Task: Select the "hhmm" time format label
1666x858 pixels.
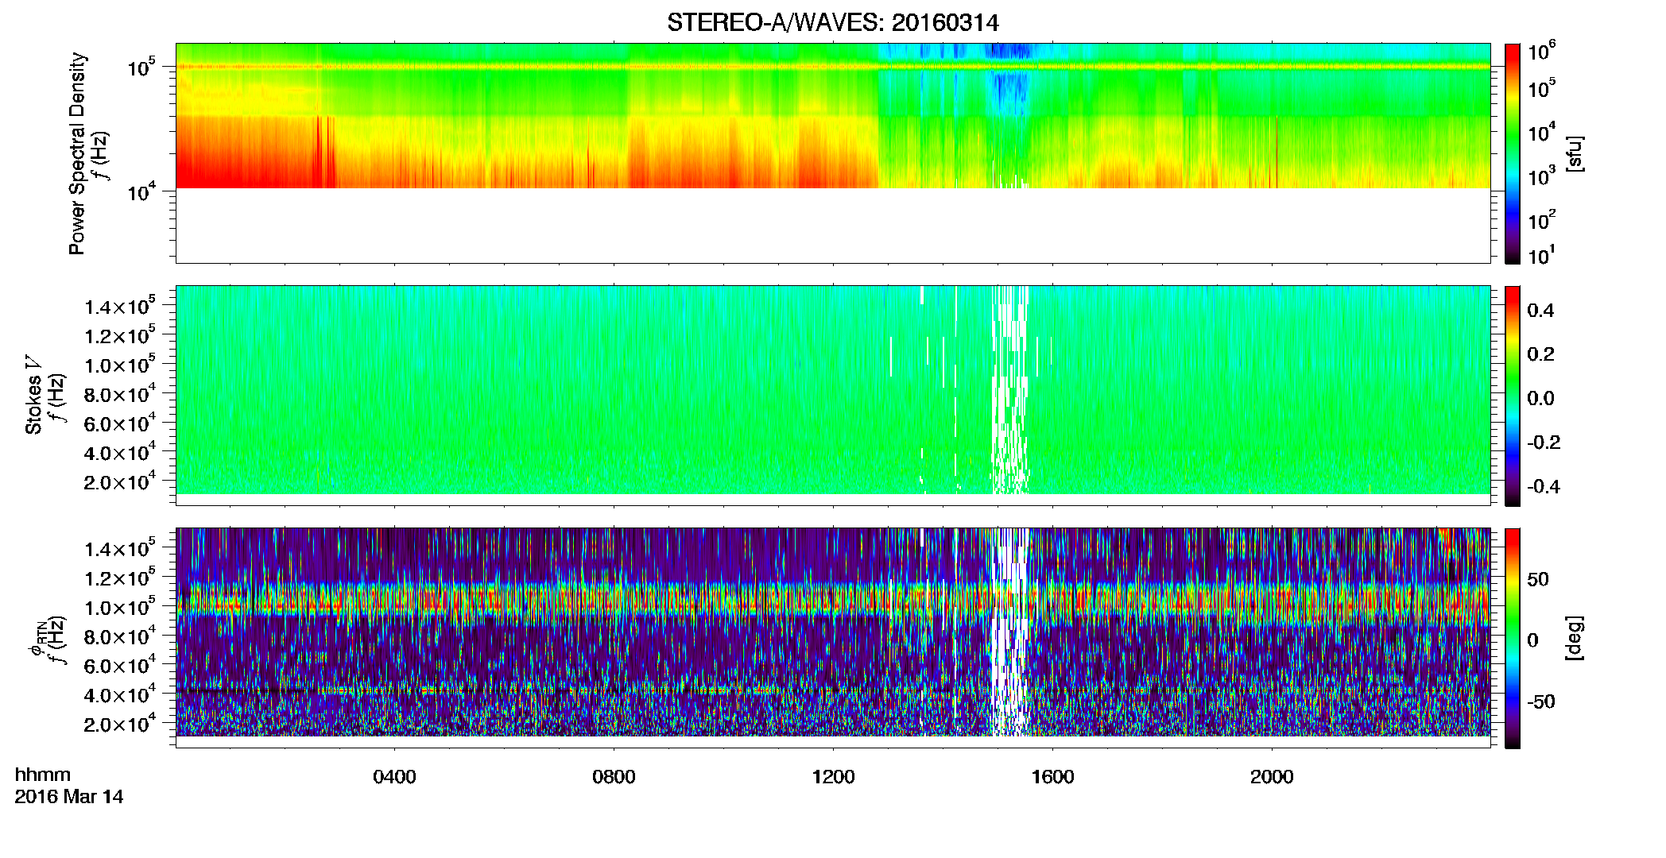Action: click(43, 775)
